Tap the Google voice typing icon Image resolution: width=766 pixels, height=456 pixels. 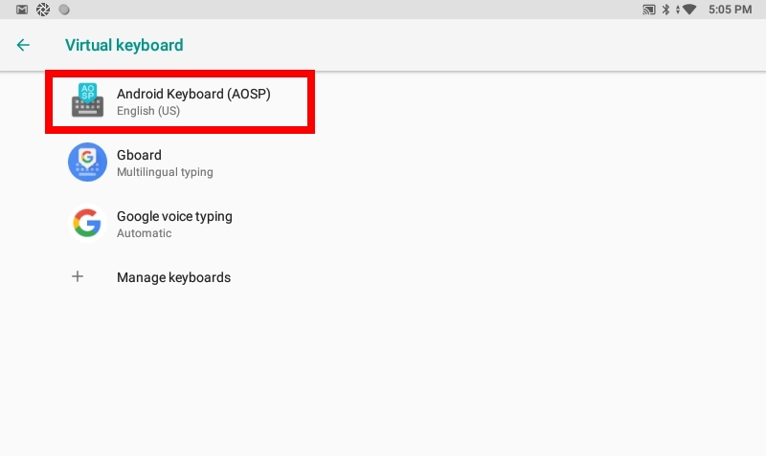click(x=87, y=224)
